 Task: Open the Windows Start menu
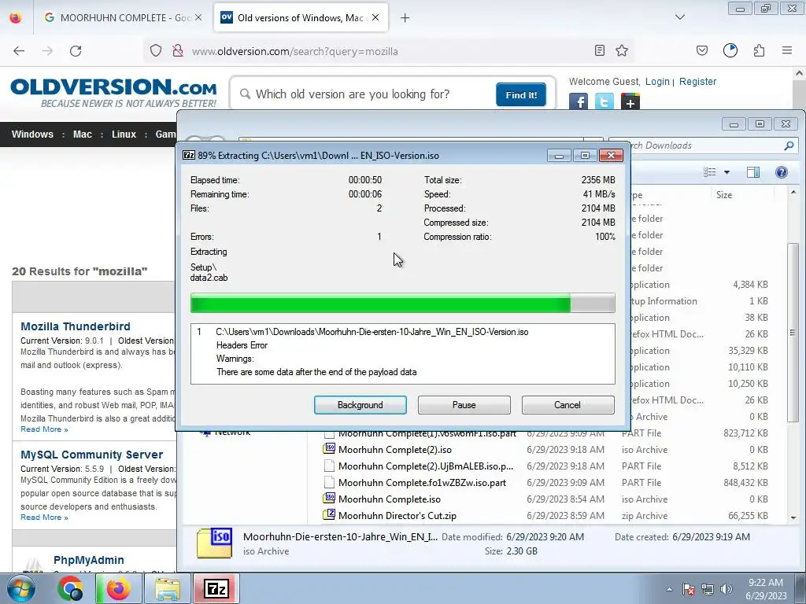point(20,589)
